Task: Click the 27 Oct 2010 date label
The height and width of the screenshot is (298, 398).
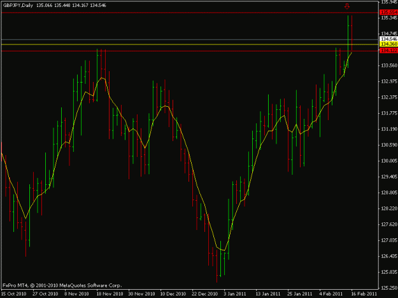Action: [45, 294]
